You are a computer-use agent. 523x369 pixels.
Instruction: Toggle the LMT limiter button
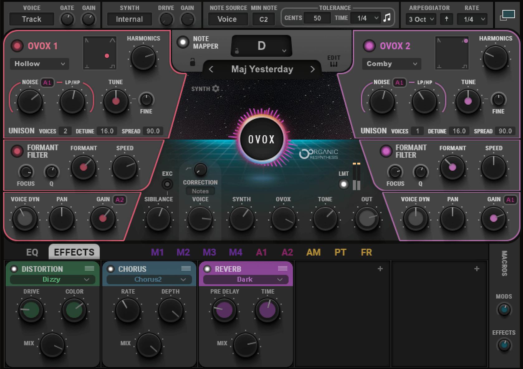click(x=343, y=184)
